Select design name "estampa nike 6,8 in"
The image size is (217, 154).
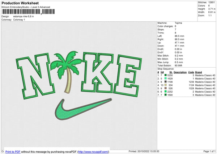(x=24, y=16)
